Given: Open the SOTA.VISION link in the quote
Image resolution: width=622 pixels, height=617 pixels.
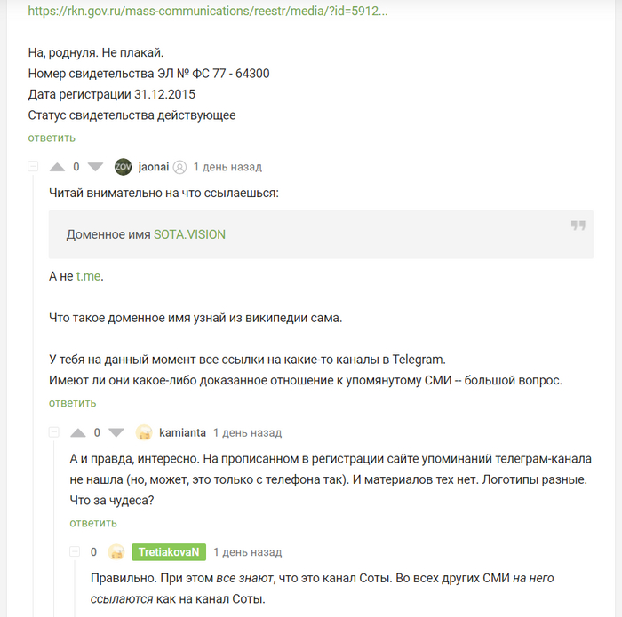Looking at the screenshot, I should tap(189, 234).
